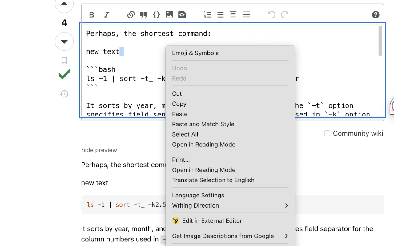This screenshot has height=246, width=394.
Task: Insert code sample with braces icon
Action: 156,14
